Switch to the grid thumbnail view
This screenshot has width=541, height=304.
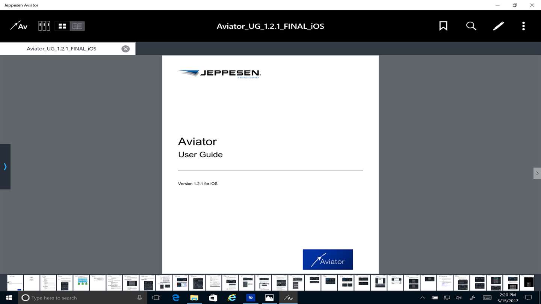click(x=62, y=26)
